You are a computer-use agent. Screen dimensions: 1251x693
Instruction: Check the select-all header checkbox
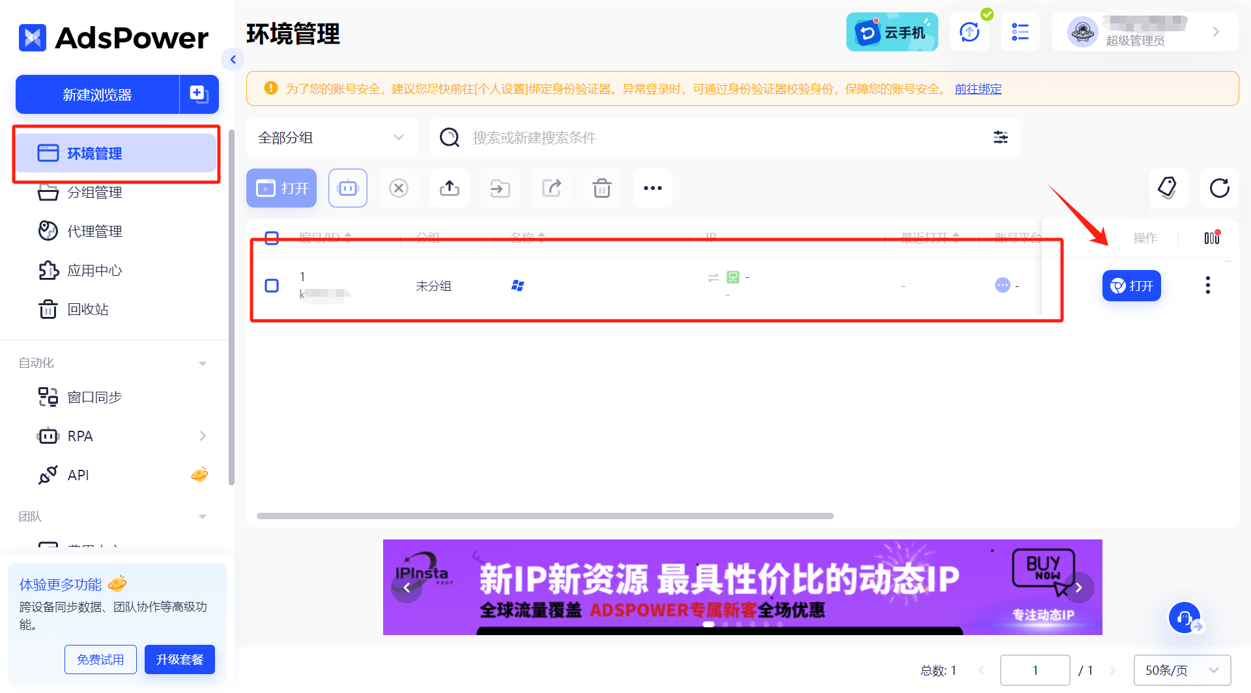(x=272, y=238)
